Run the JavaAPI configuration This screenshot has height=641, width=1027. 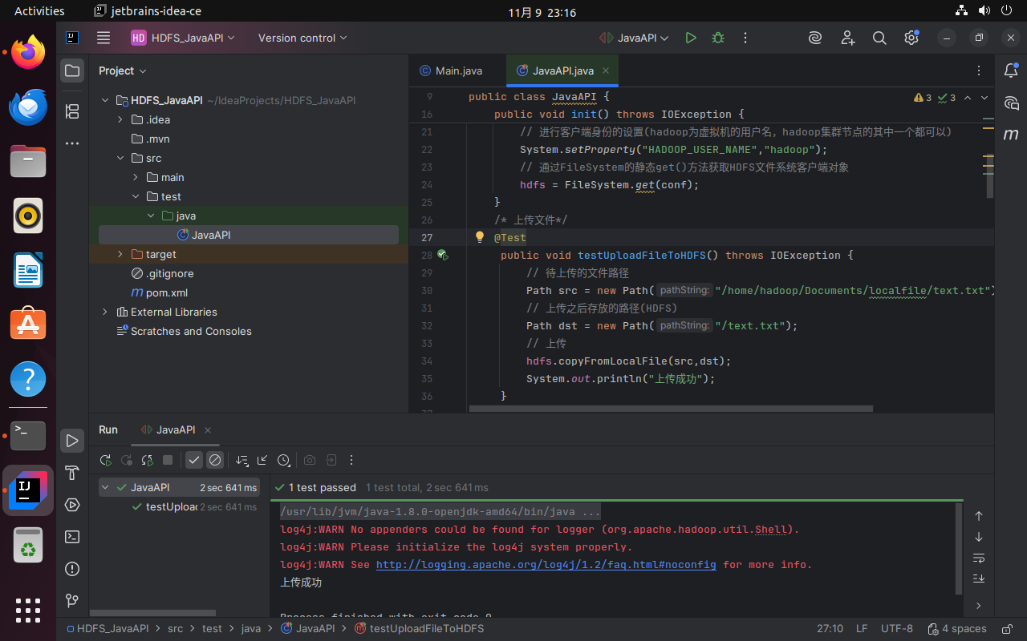[691, 38]
